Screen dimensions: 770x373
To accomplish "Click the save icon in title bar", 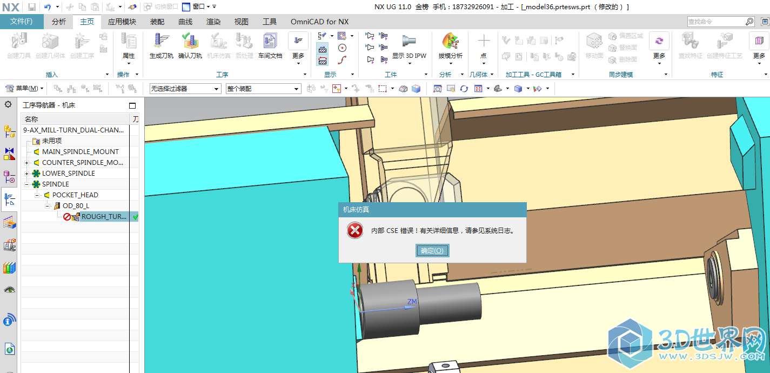I will click(x=32, y=7).
